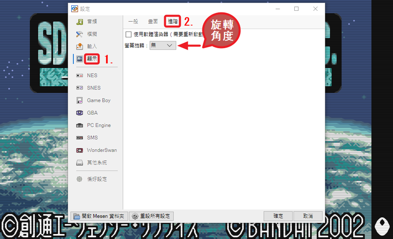Click the NES console icon
This screenshot has height=239, width=393.
(80, 76)
